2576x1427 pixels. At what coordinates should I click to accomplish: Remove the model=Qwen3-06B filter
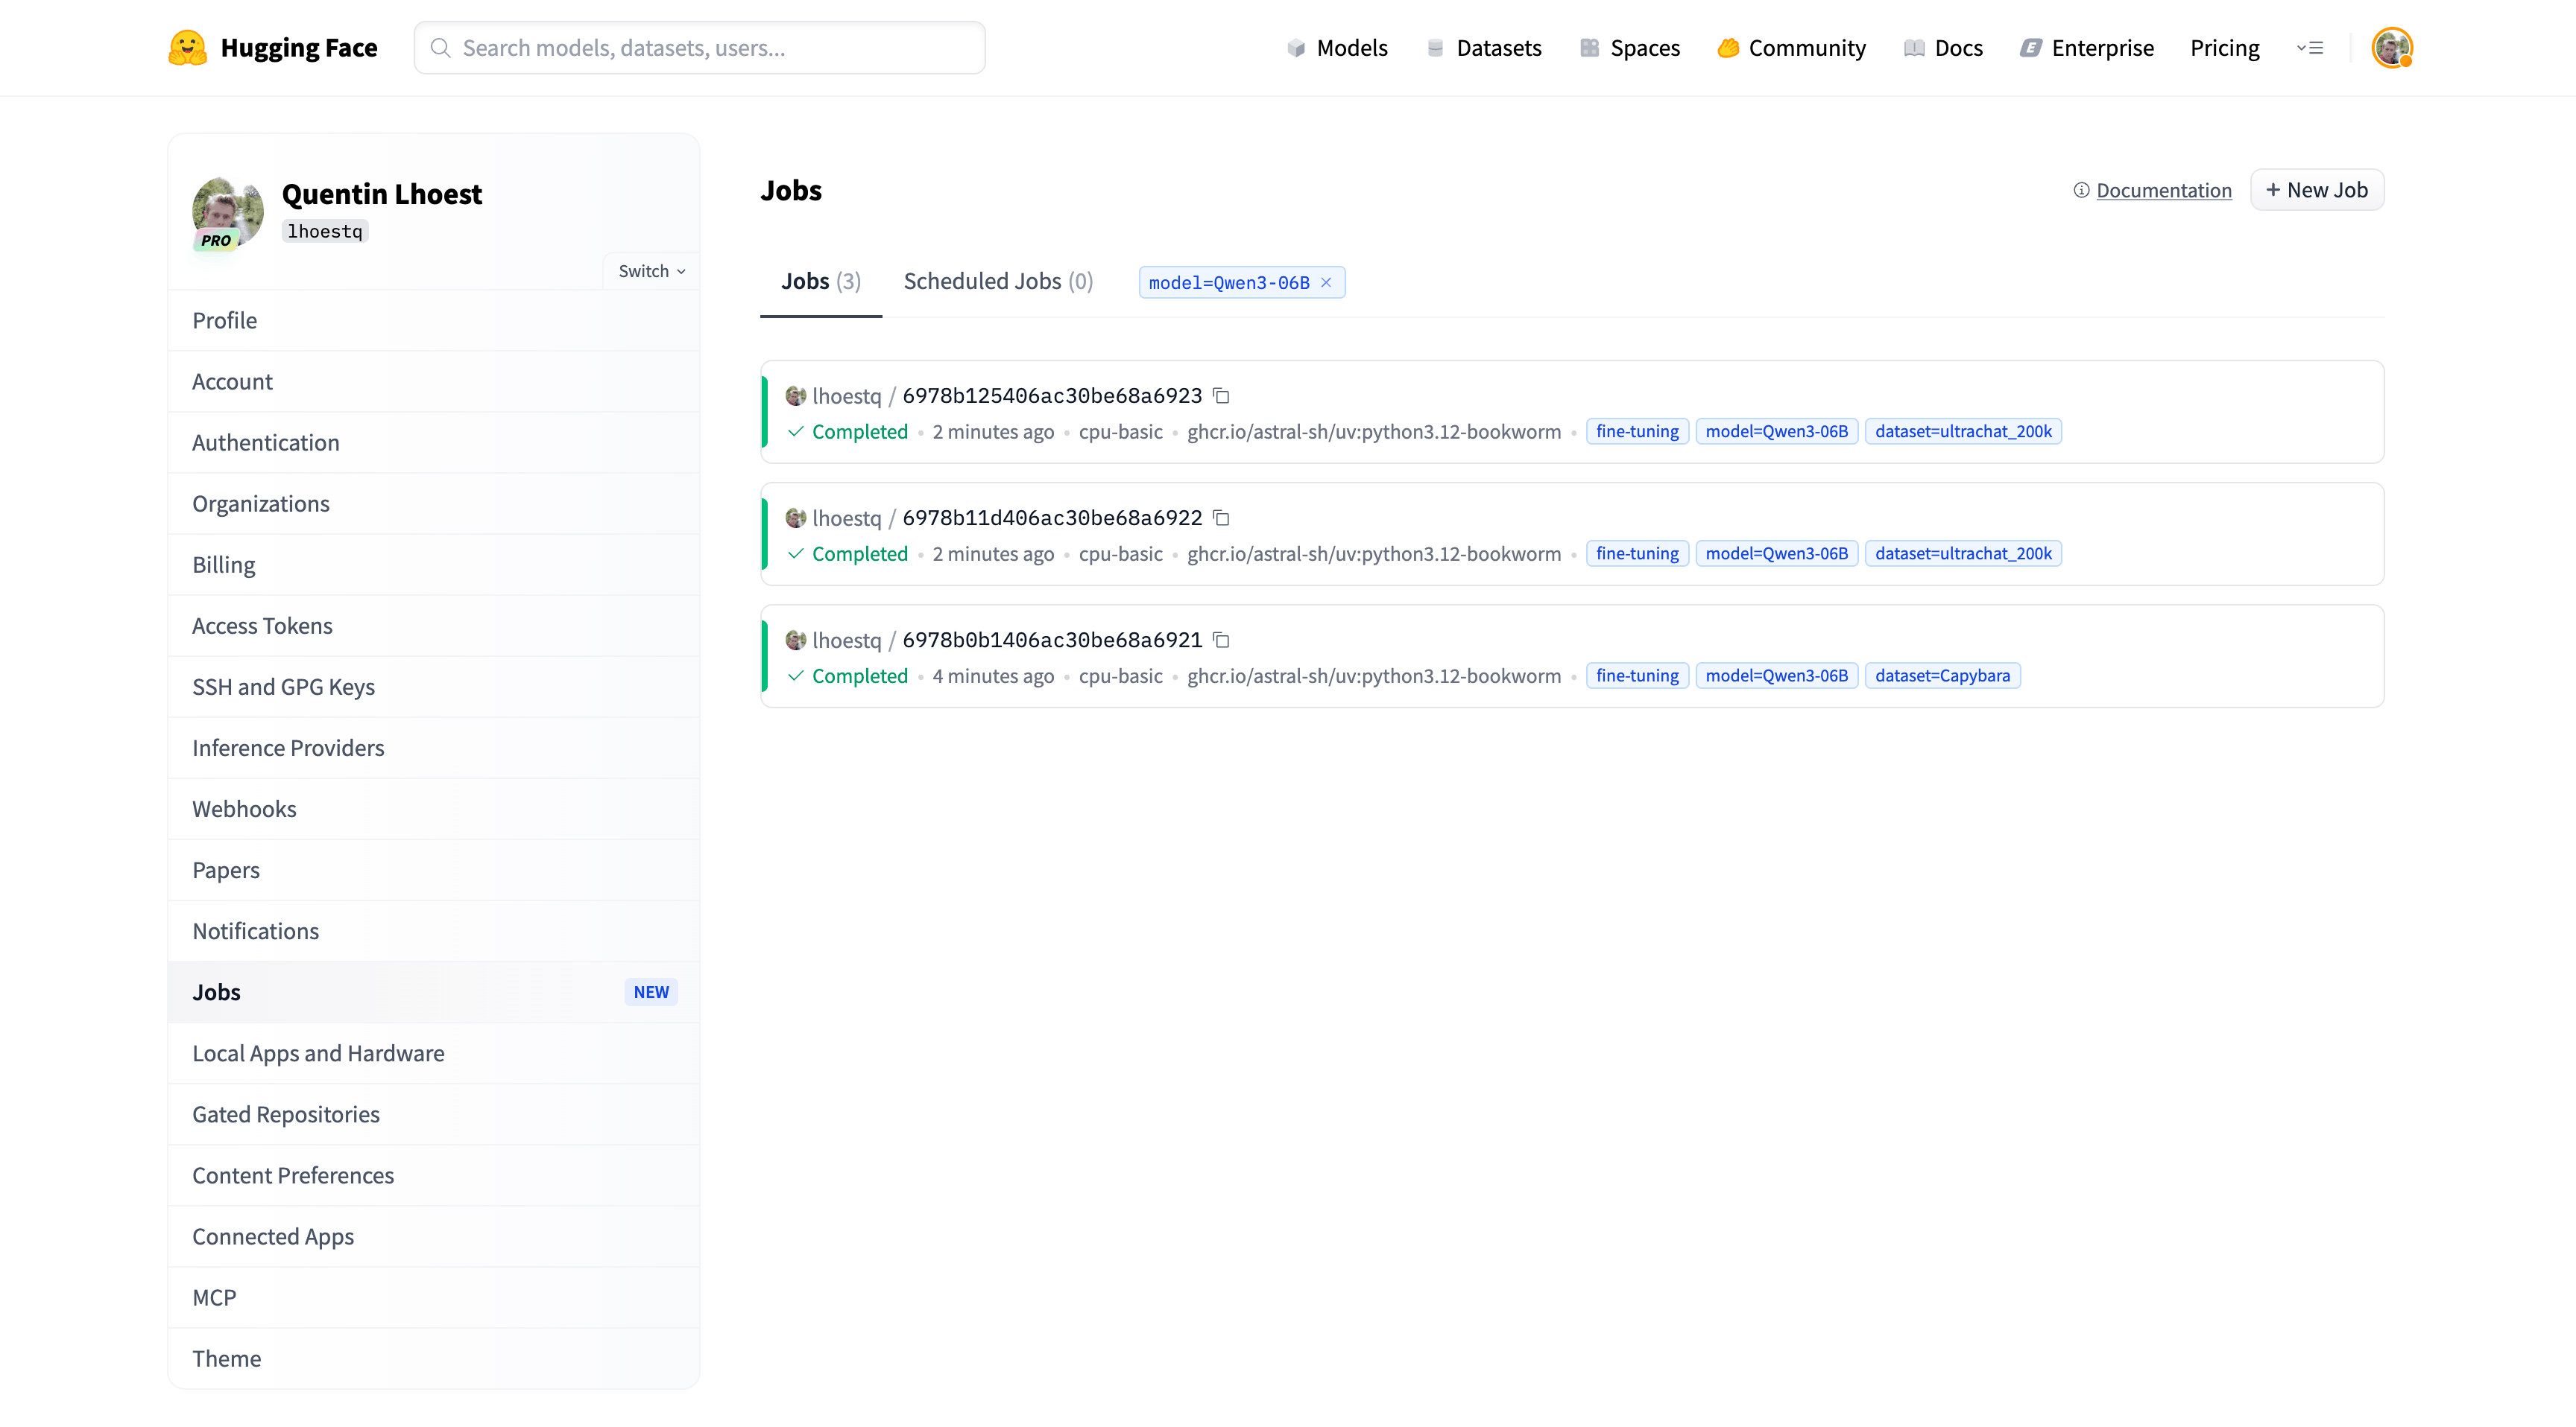pos(1326,283)
